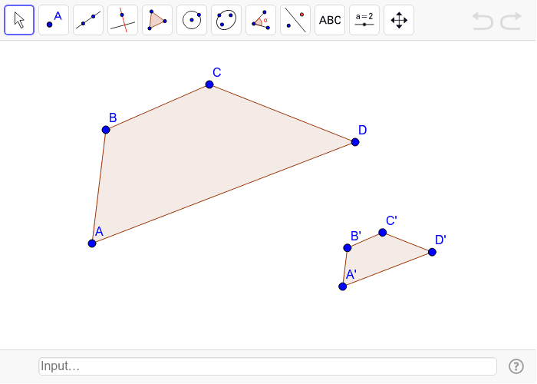
Task: Select segment AD of the large polygon
Action: pyautogui.click(x=223, y=193)
